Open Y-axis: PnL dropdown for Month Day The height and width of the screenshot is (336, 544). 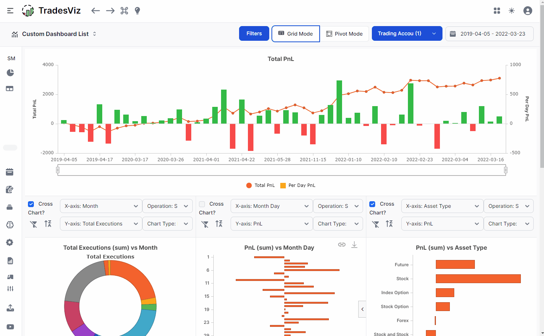[x=272, y=224]
